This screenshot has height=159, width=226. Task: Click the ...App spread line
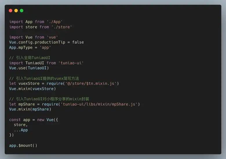pyautogui.click(x=21, y=130)
